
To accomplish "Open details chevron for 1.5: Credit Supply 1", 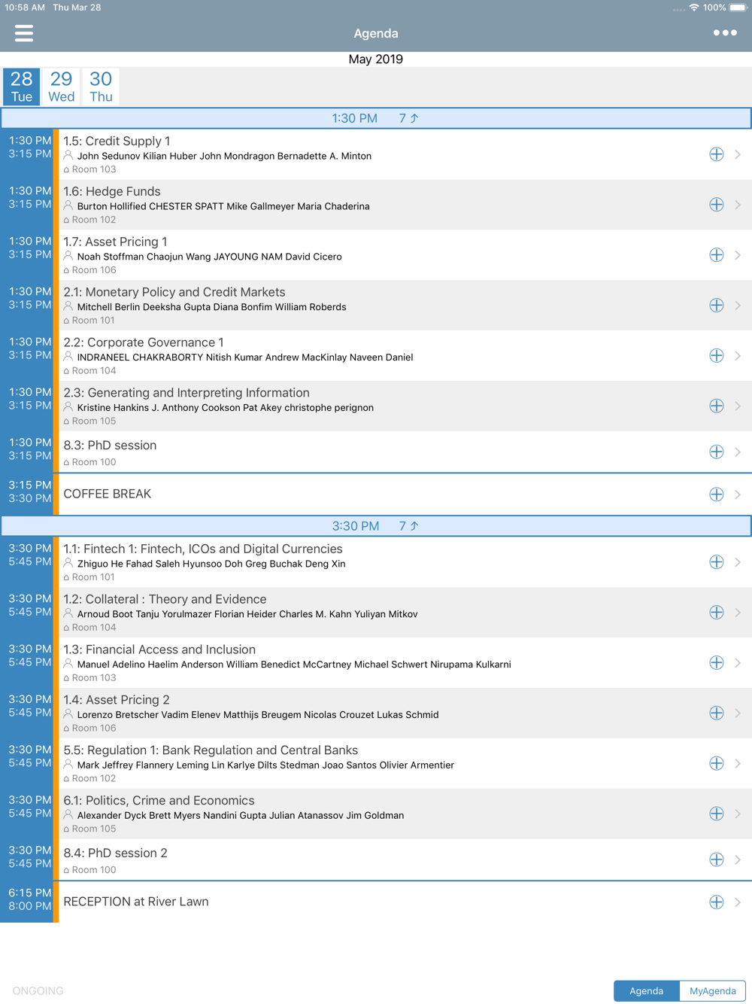I will tap(738, 154).
